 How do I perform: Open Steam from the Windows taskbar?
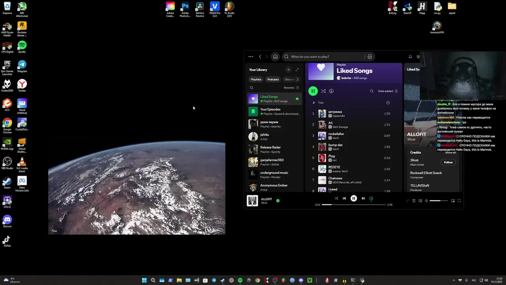tap(223, 280)
